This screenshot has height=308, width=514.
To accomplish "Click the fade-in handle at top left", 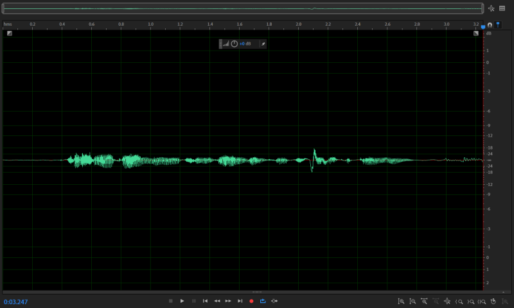I will click(10, 33).
